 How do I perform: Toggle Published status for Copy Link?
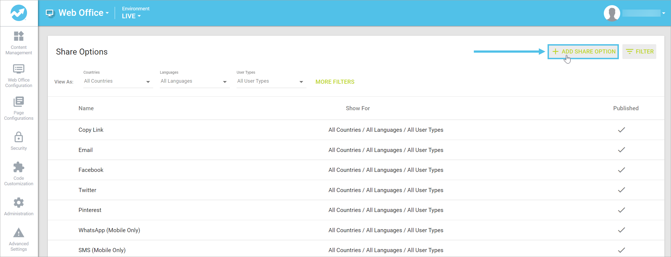[621, 130]
